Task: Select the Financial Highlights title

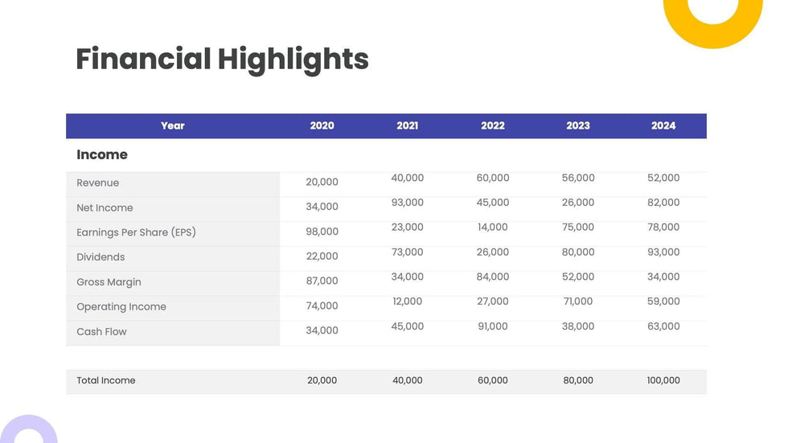Action: point(222,59)
